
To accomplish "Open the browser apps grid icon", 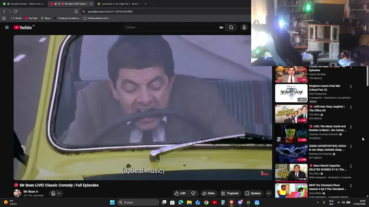I will (x=4, y=18).
